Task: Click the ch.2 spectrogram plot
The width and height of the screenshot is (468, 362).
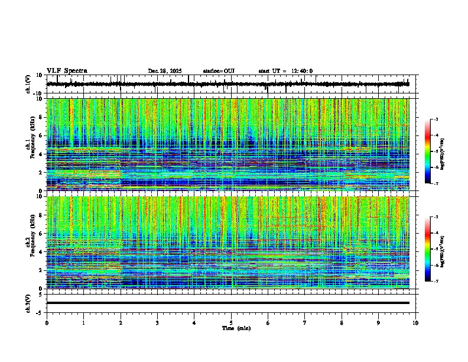Action: (228, 243)
